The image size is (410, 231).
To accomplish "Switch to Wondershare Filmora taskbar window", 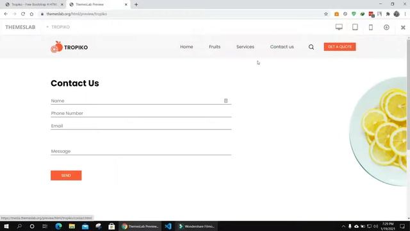I will point(197,227).
